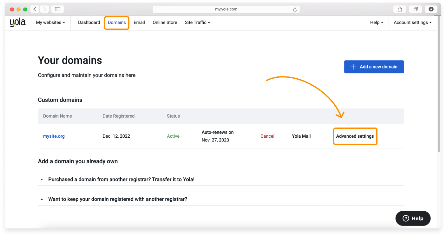The height and width of the screenshot is (236, 446).
Task: Click the sidebar toggle icon
Action: point(57,9)
